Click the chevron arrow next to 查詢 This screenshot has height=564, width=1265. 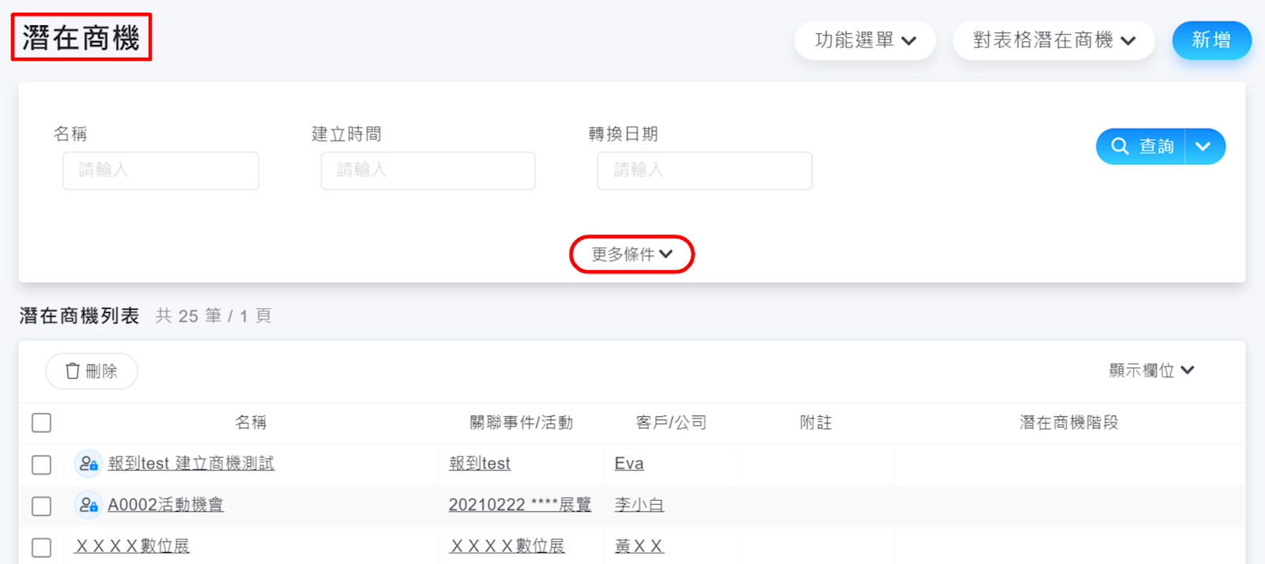click(1203, 146)
